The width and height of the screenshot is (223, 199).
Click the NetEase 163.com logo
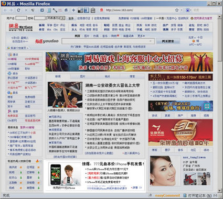[x=20, y=27]
